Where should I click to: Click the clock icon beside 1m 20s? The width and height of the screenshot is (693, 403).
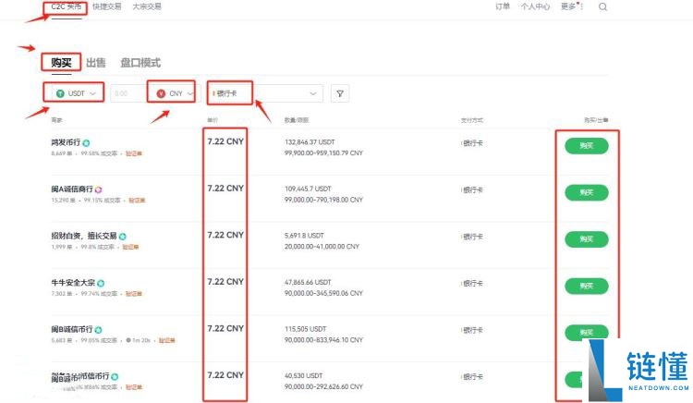pyautogui.click(x=128, y=340)
